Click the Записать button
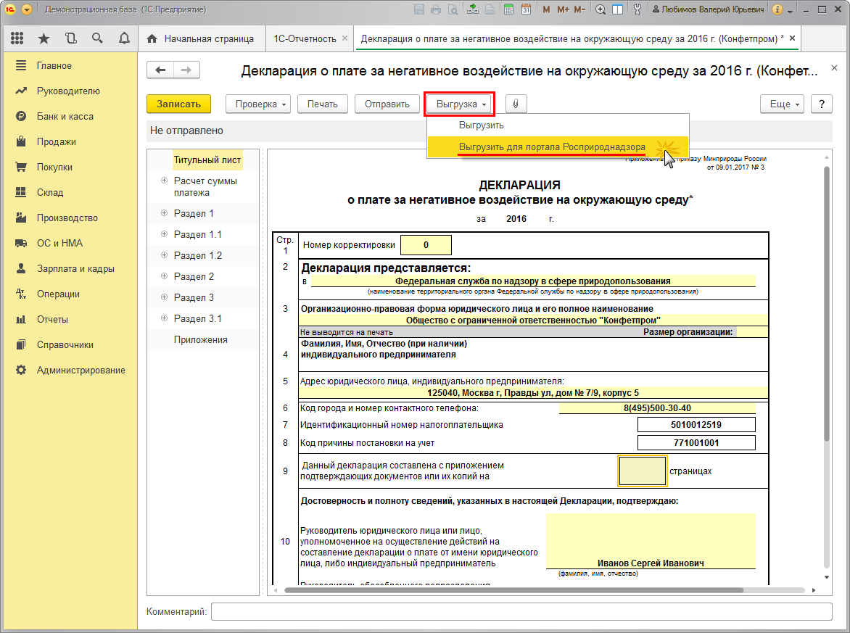Screen dimensions: 850x633 click(x=178, y=104)
